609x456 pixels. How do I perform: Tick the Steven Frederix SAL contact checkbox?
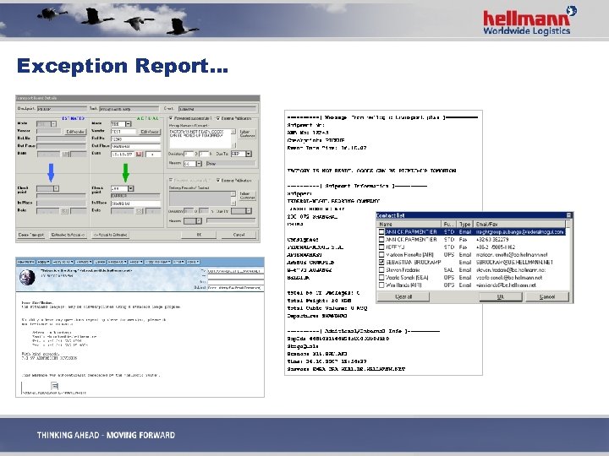(x=381, y=270)
